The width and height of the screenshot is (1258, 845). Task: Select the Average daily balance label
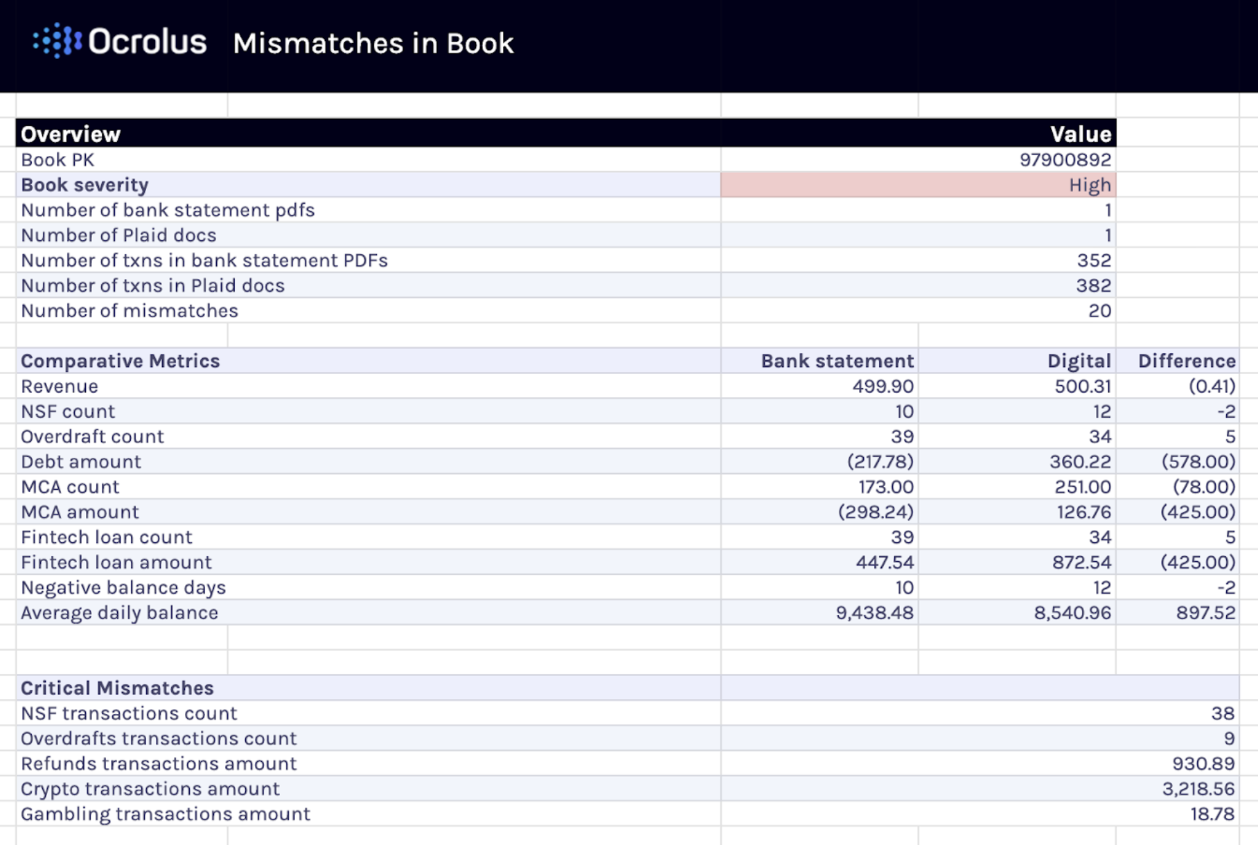click(x=119, y=612)
